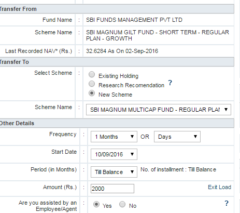Click the Last Recorded NAV* (Rs.) label
Viewport: 240px width, 213px height.
coord(38,51)
